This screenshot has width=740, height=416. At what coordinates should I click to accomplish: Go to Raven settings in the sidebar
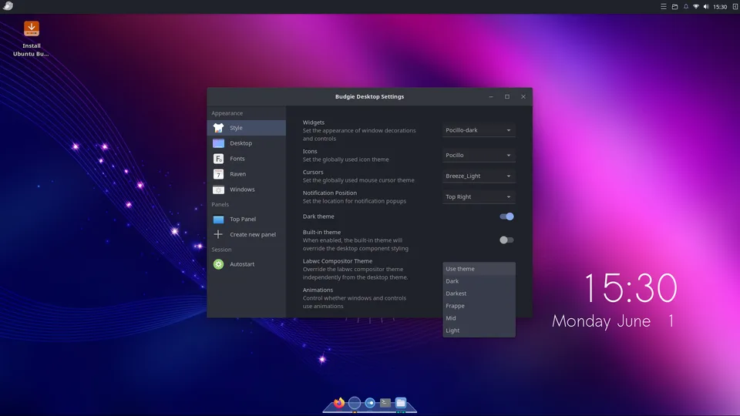click(247, 174)
